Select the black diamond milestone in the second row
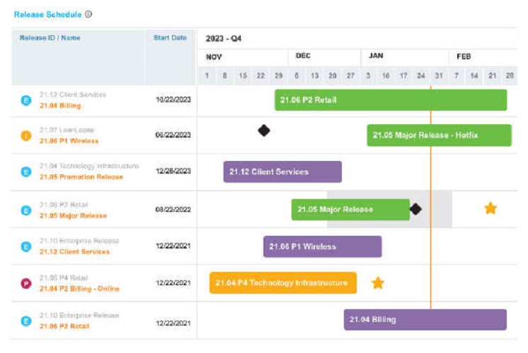528x353 pixels. [264, 131]
